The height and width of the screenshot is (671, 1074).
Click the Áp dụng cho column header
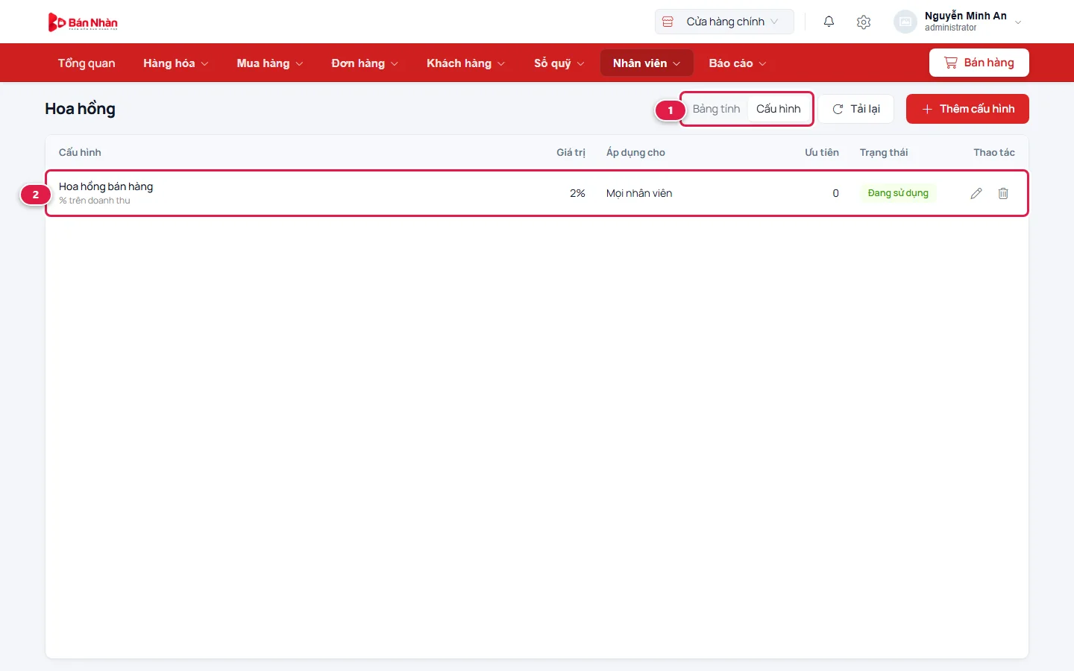pyautogui.click(x=635, y=152)
